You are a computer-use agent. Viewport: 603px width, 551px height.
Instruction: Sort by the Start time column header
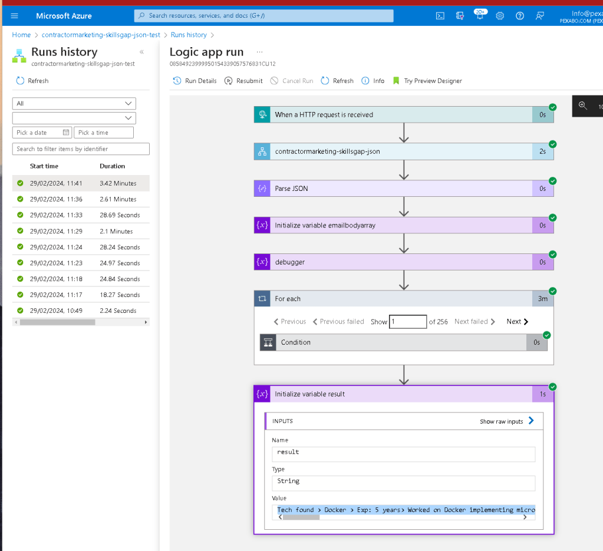point(44,166)
